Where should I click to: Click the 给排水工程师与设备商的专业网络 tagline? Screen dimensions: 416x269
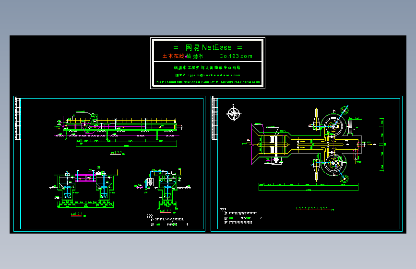207,67
